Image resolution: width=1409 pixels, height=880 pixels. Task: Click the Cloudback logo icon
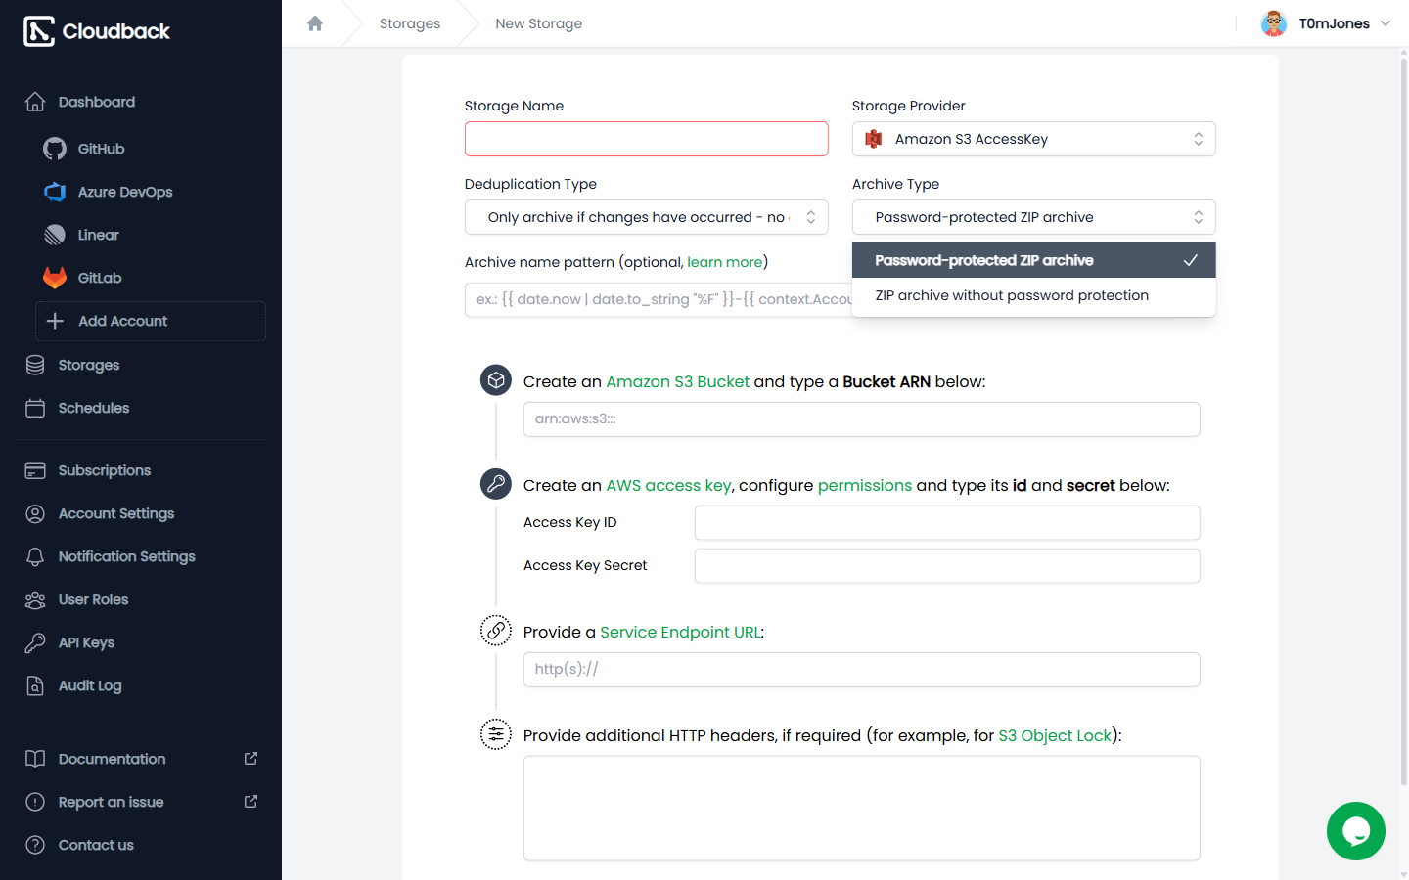[39, 31]
